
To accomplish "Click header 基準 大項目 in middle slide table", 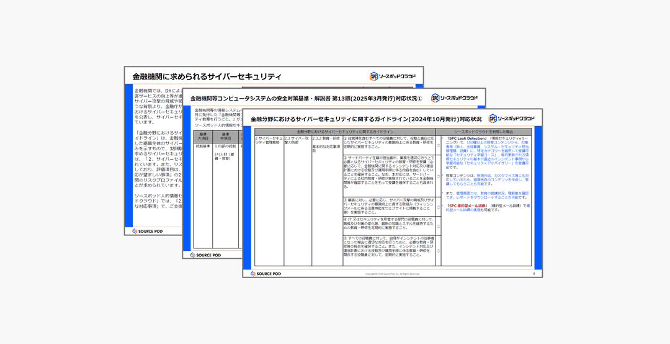I will (x=202, y=137).
